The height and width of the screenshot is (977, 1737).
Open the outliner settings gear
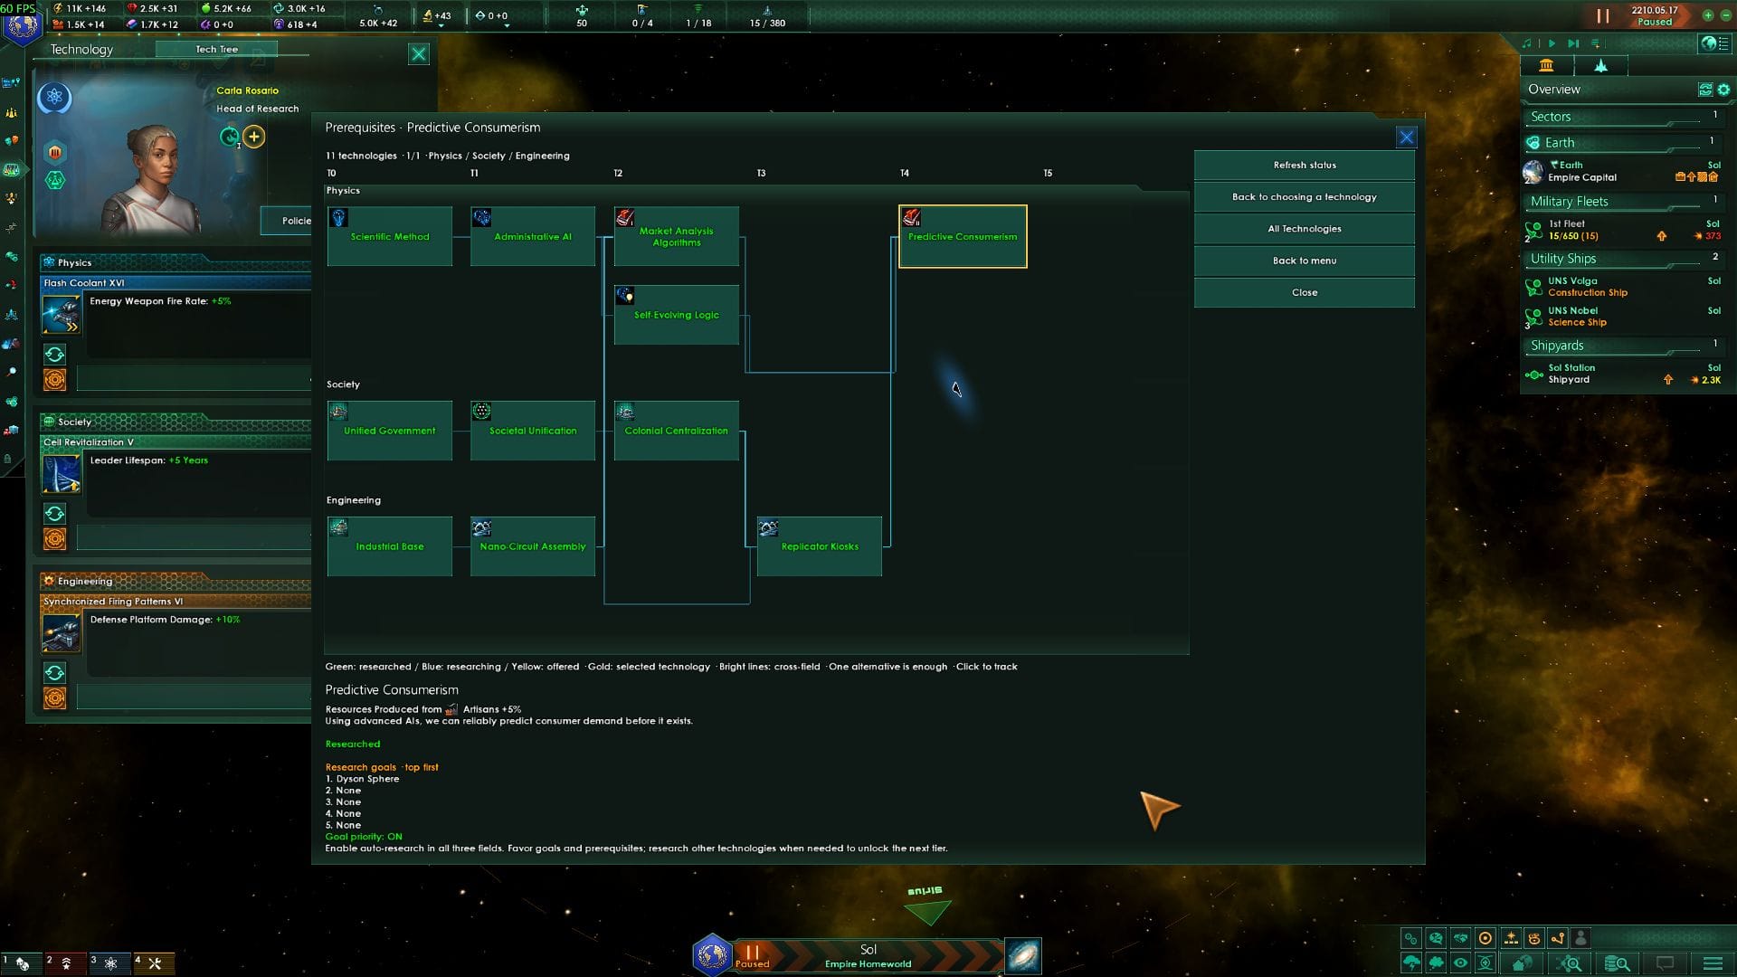(1723, 90)
